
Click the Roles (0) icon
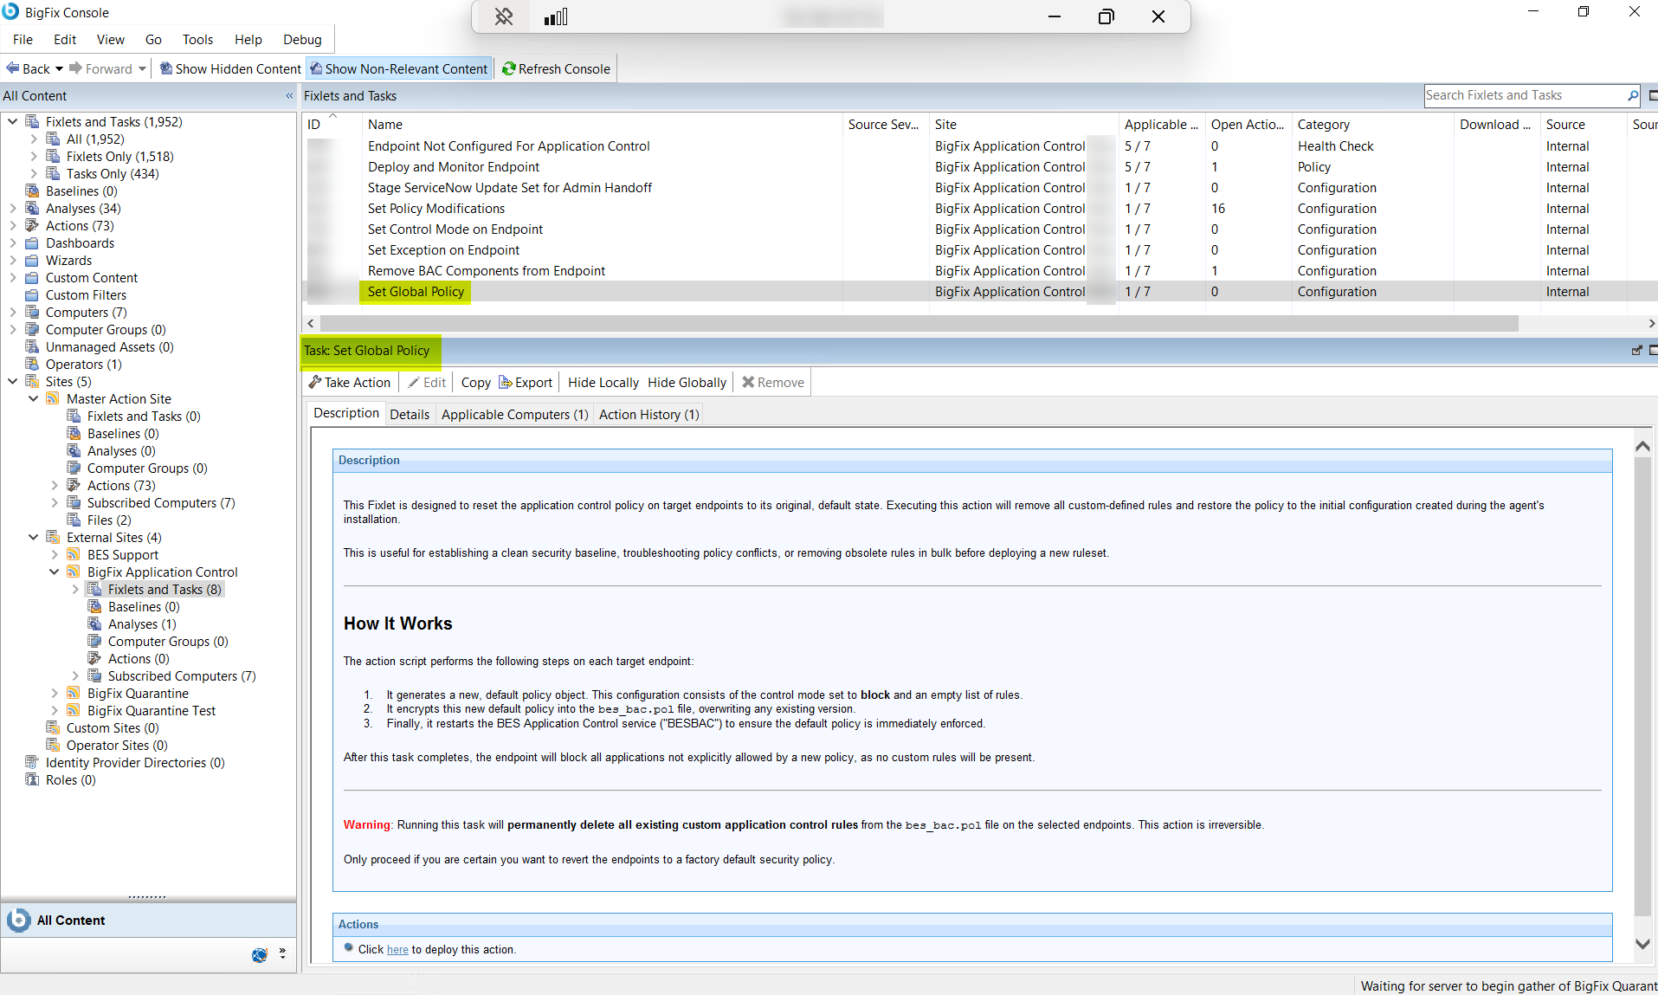click(33, 779)
